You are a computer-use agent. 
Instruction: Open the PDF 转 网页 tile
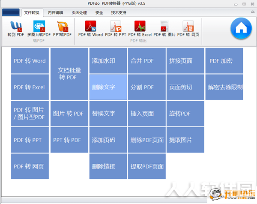pos(30,166)
